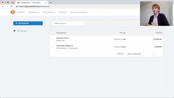The image size is (174, 98).
Task: Open the Инструкция link
Action: (22, 31)
